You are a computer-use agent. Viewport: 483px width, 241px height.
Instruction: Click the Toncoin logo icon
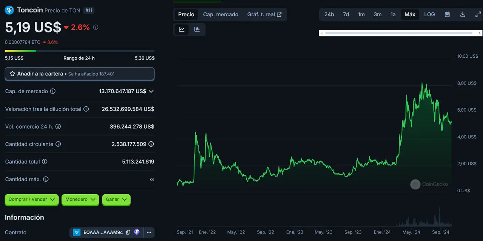click(x=9, y=10)
